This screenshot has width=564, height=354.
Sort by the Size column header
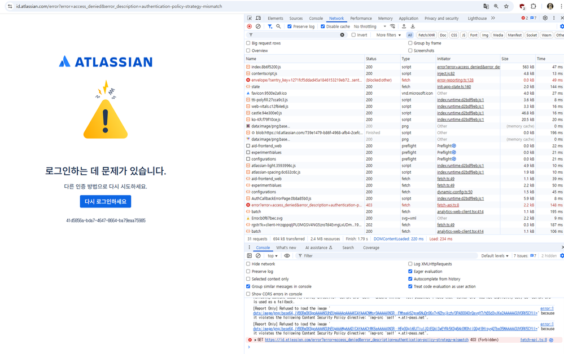518,59
